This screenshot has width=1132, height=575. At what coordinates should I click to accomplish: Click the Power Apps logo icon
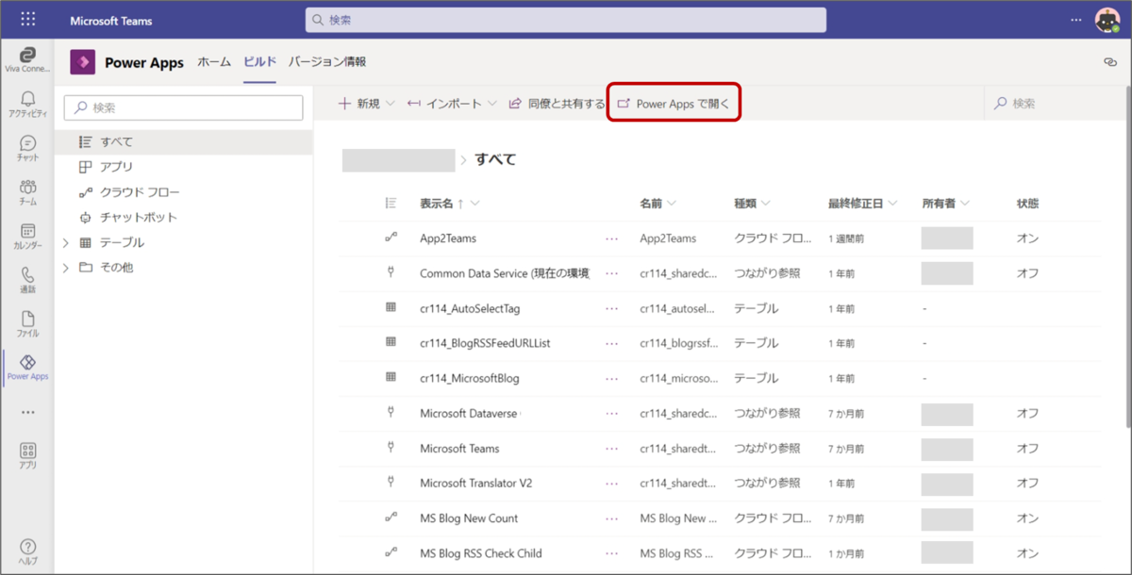83,62
